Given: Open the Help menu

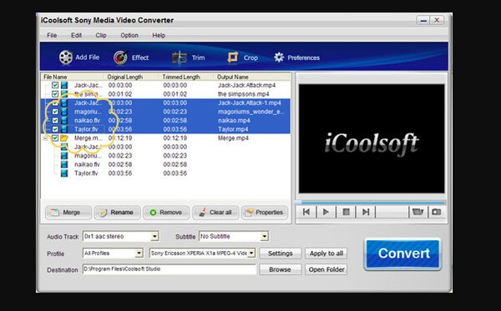Looking at the screenshot, I should [x=159, y=35].
